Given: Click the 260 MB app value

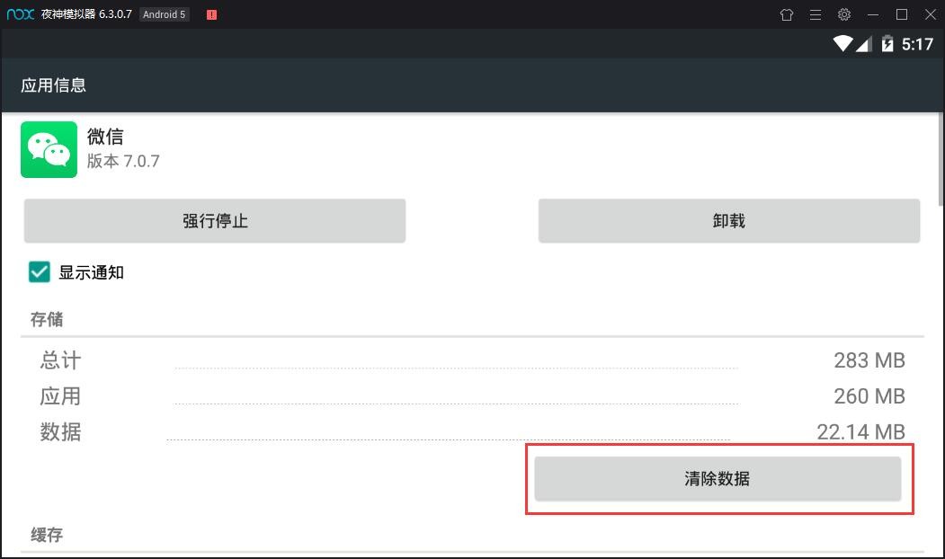Looking at the screenshot, I should coord(869,395).
